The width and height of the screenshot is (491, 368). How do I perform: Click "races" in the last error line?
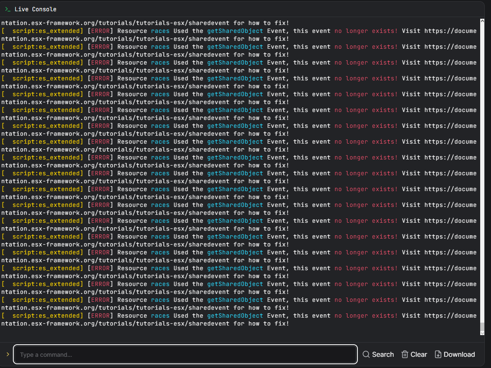click(x=160, y=316)
